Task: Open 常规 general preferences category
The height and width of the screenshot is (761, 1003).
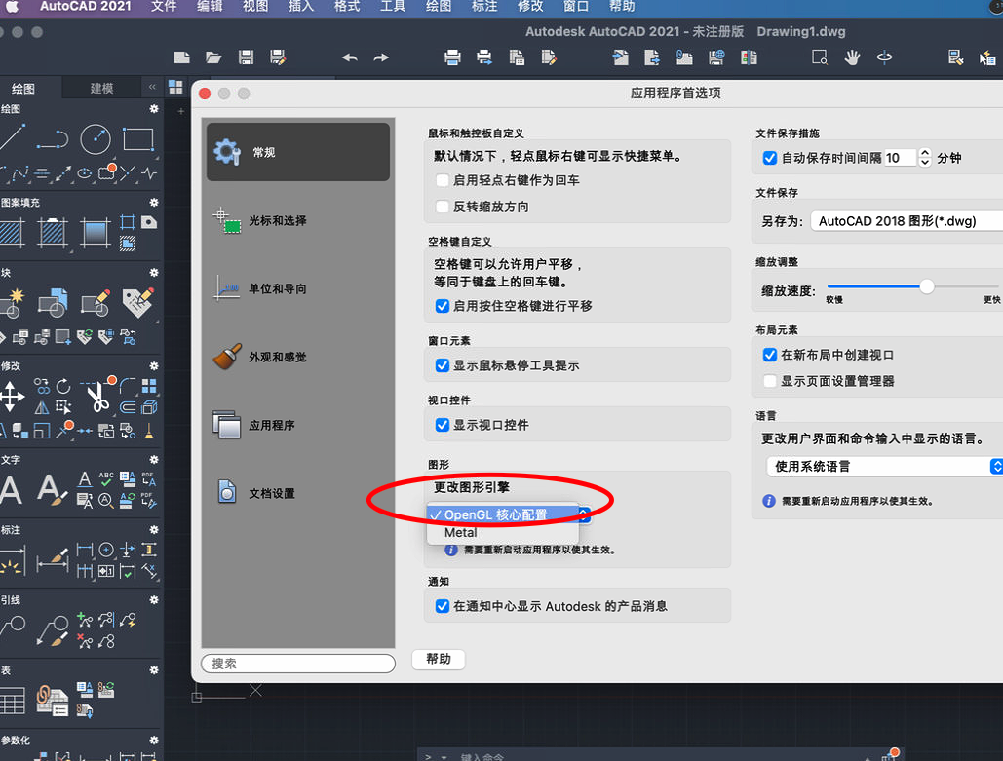Action: coord(298,152)
